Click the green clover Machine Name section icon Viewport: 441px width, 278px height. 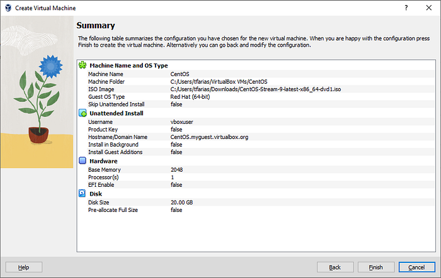click(83, 65)
